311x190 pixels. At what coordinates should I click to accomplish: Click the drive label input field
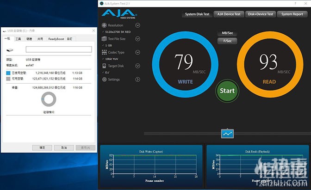tap(59, 49)
